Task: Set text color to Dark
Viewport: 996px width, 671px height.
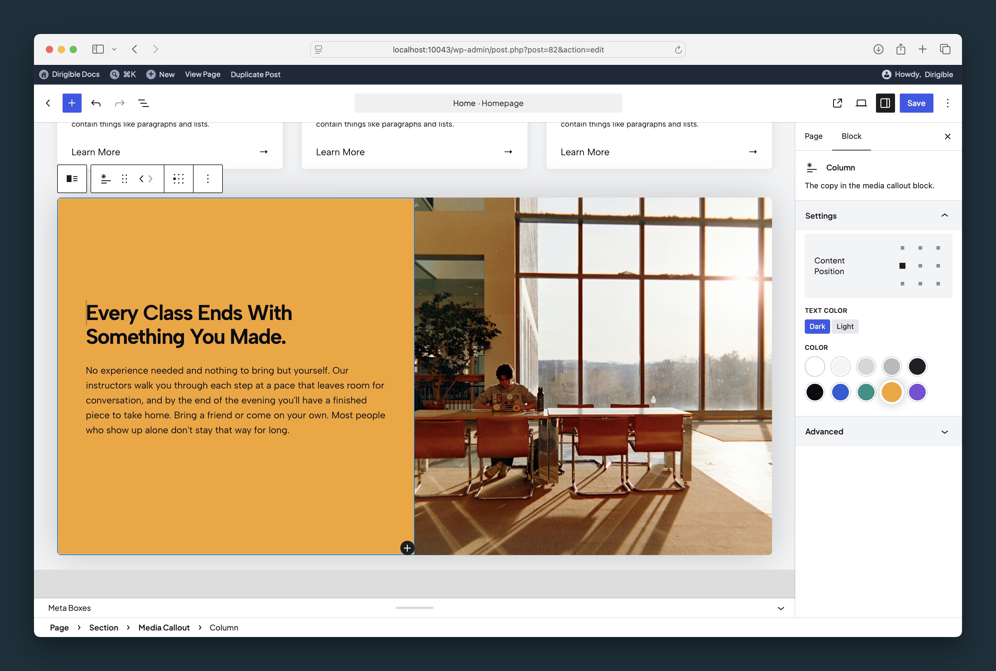Action: click(817, 327)
